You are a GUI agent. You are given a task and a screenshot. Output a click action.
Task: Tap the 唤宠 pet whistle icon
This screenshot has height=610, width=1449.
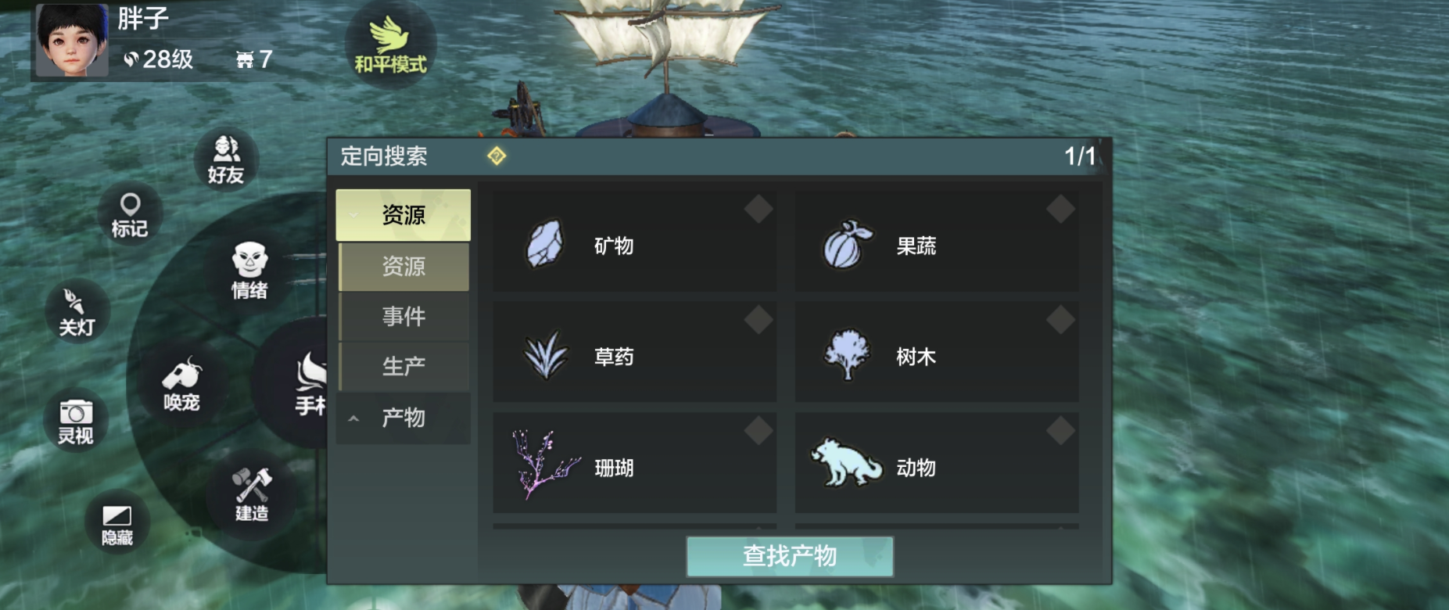click(x=181, y=385)
